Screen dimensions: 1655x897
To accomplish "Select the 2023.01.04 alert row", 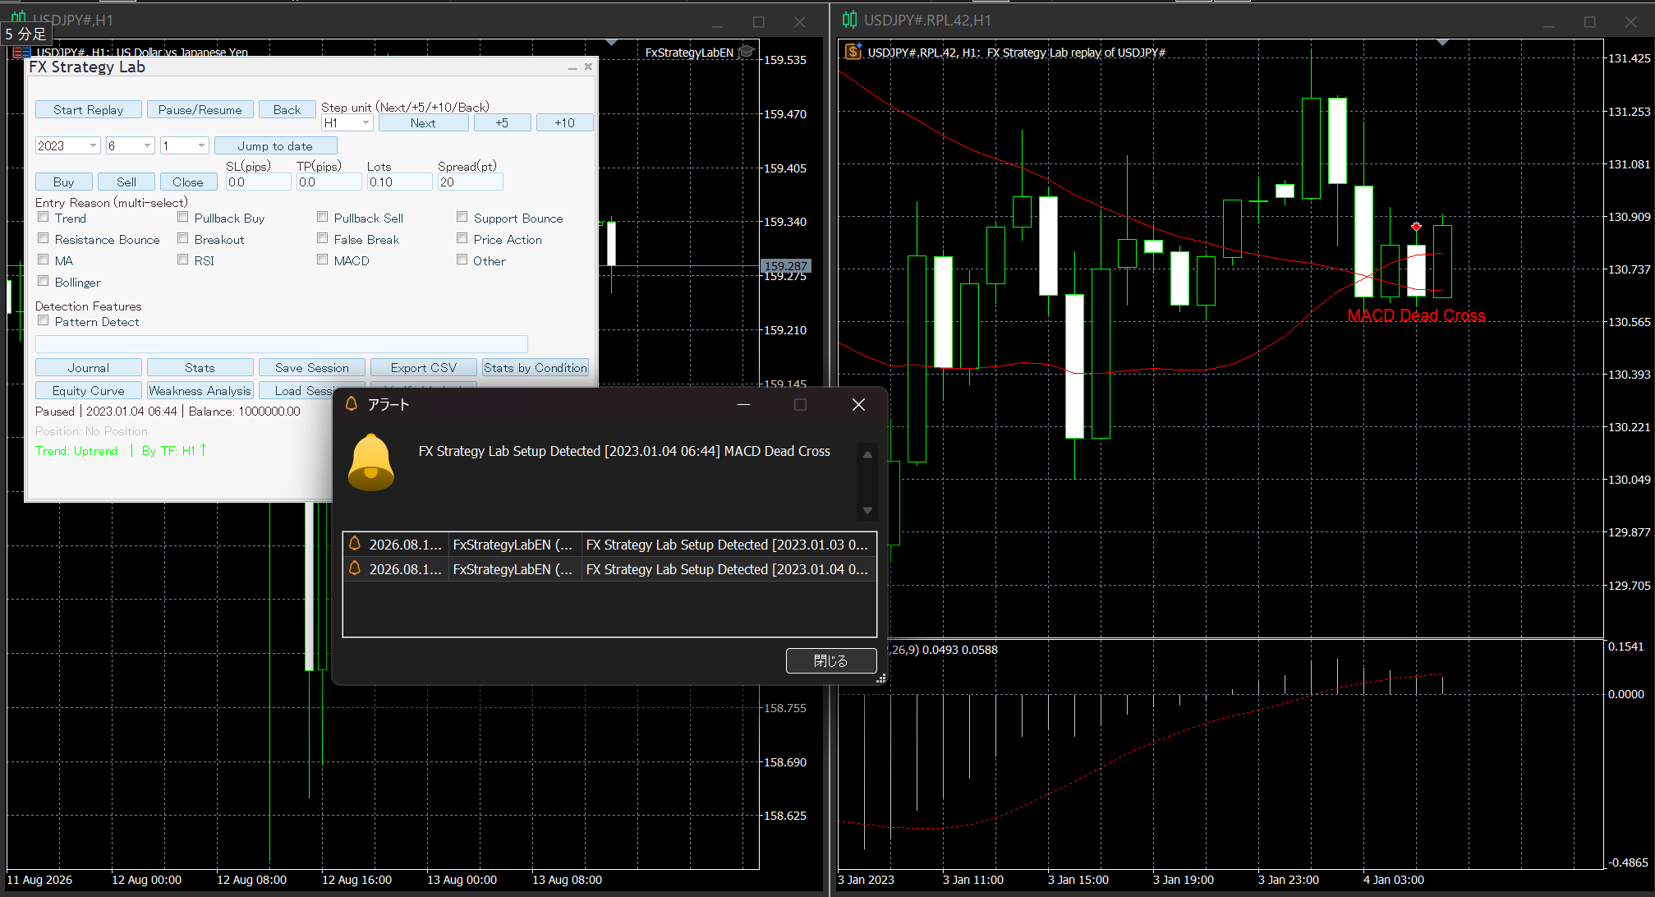I will coord(609,569).
